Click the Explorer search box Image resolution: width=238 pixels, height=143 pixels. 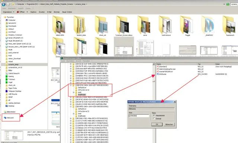(234, 4)
